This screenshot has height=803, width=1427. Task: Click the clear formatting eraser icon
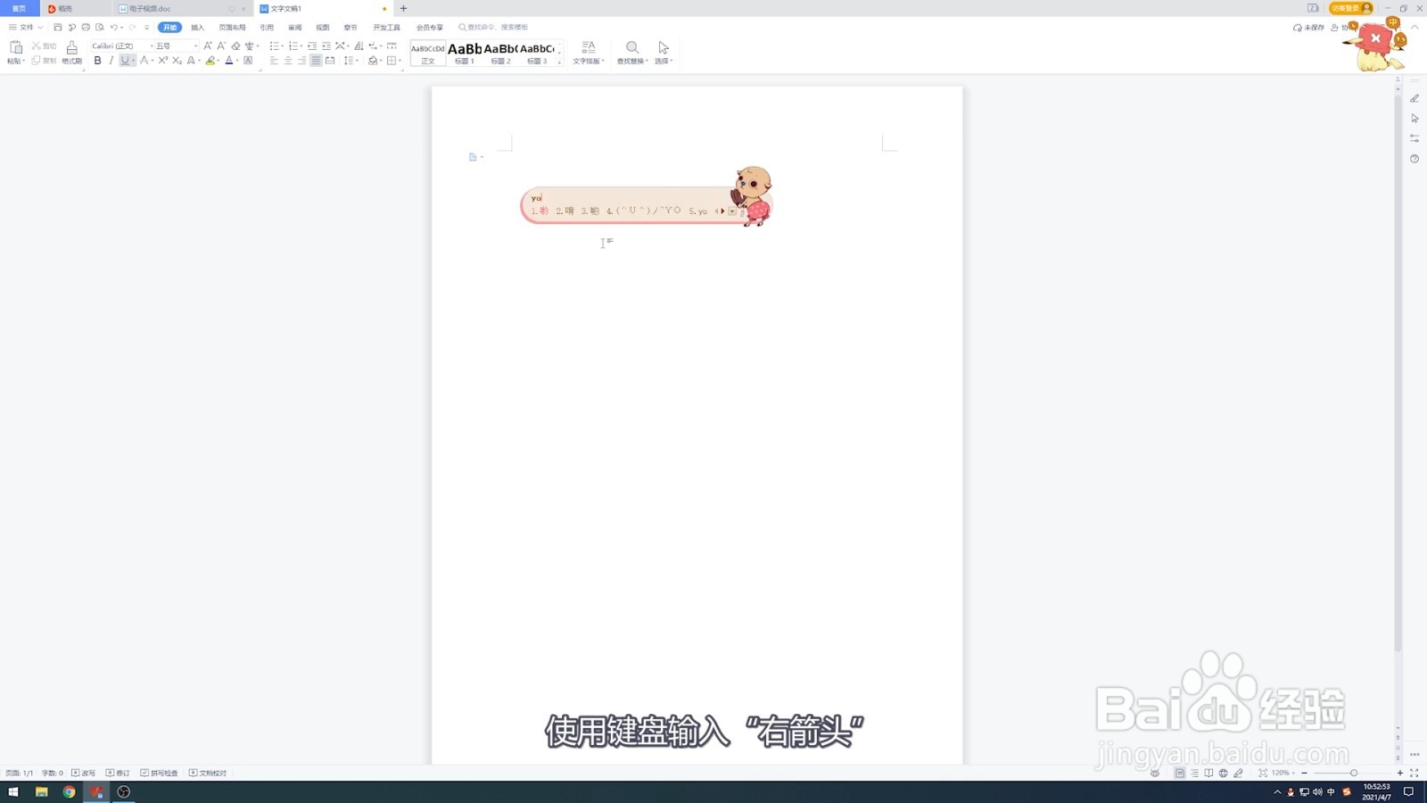(x=235, y=46)
